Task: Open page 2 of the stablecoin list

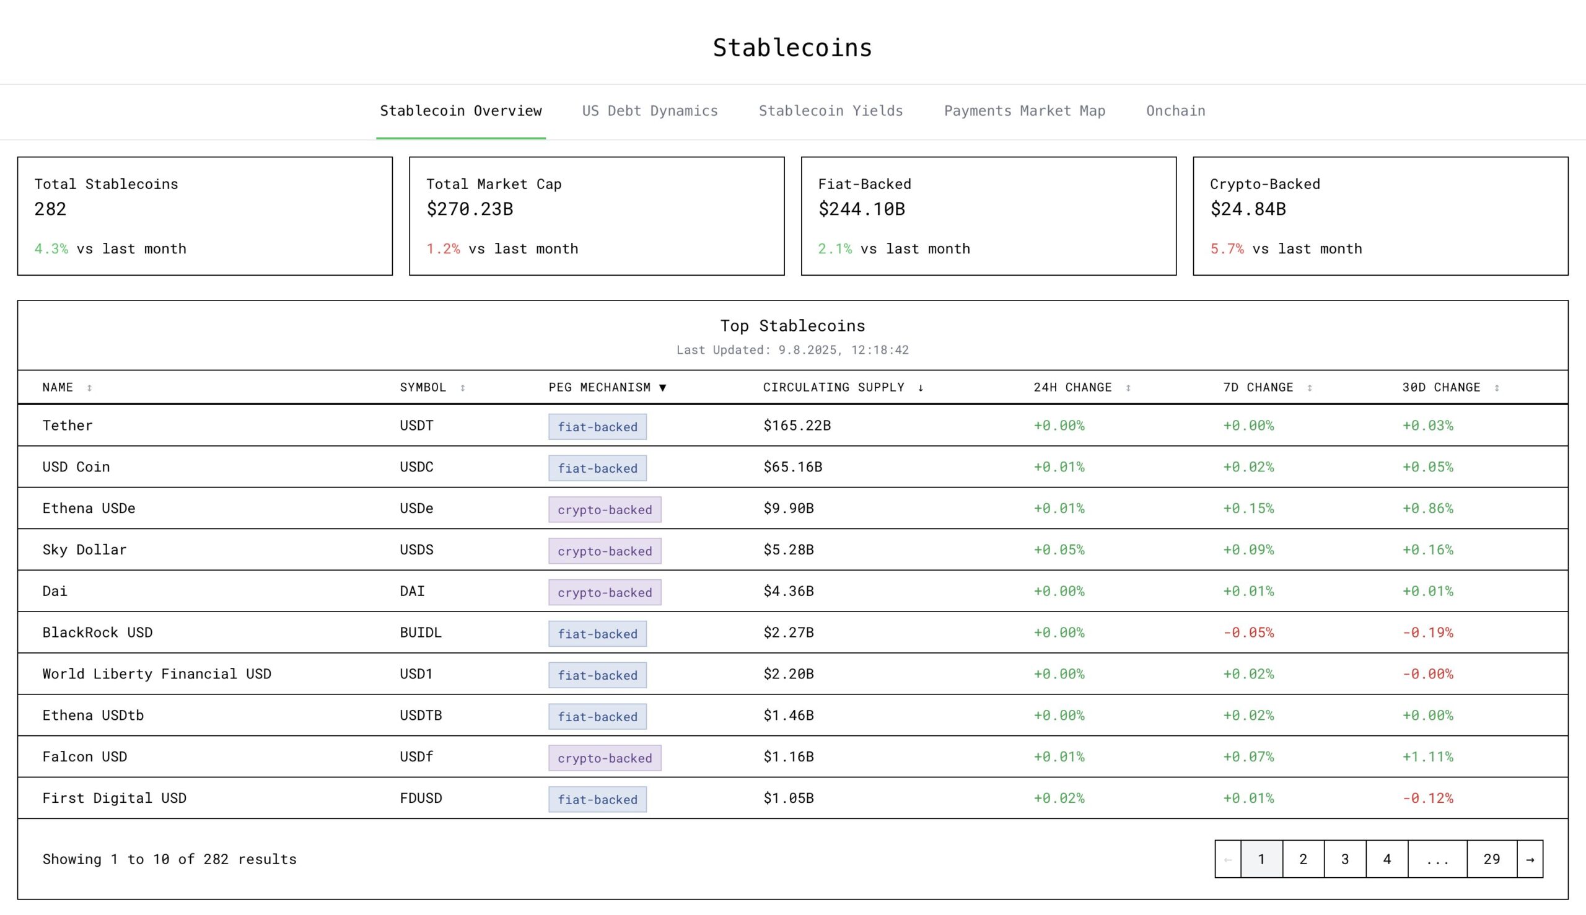Action: [1303, 859]
